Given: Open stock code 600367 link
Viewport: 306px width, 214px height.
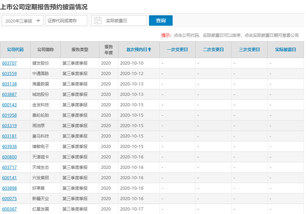Looking at the screenshot, I should (x=9, y=209).
